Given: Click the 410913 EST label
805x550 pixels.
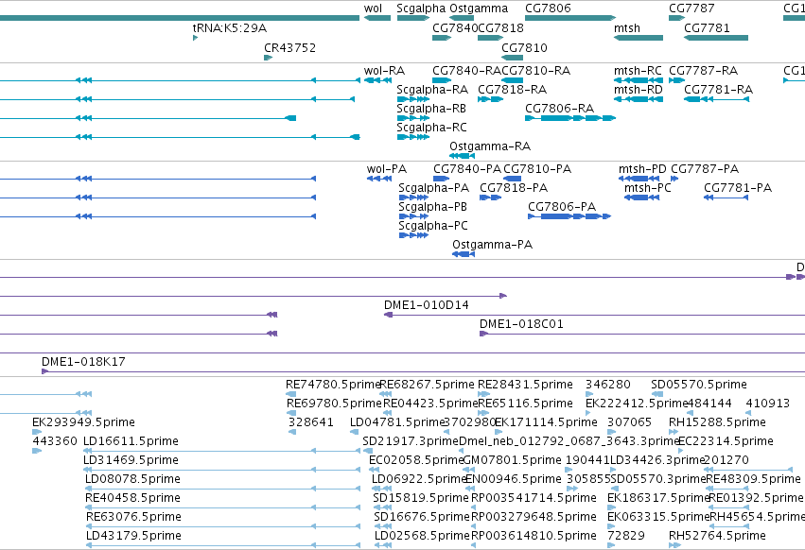Looking at the screenshot, I should 767,404.
